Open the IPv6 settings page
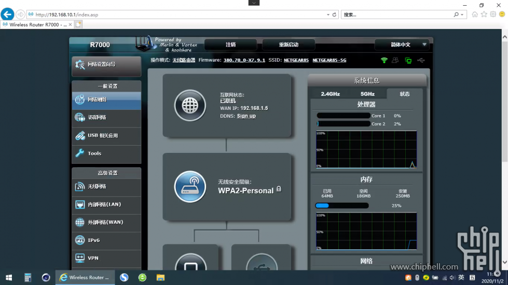The height and width of the screenshot is (285, 508). (106, 240)
